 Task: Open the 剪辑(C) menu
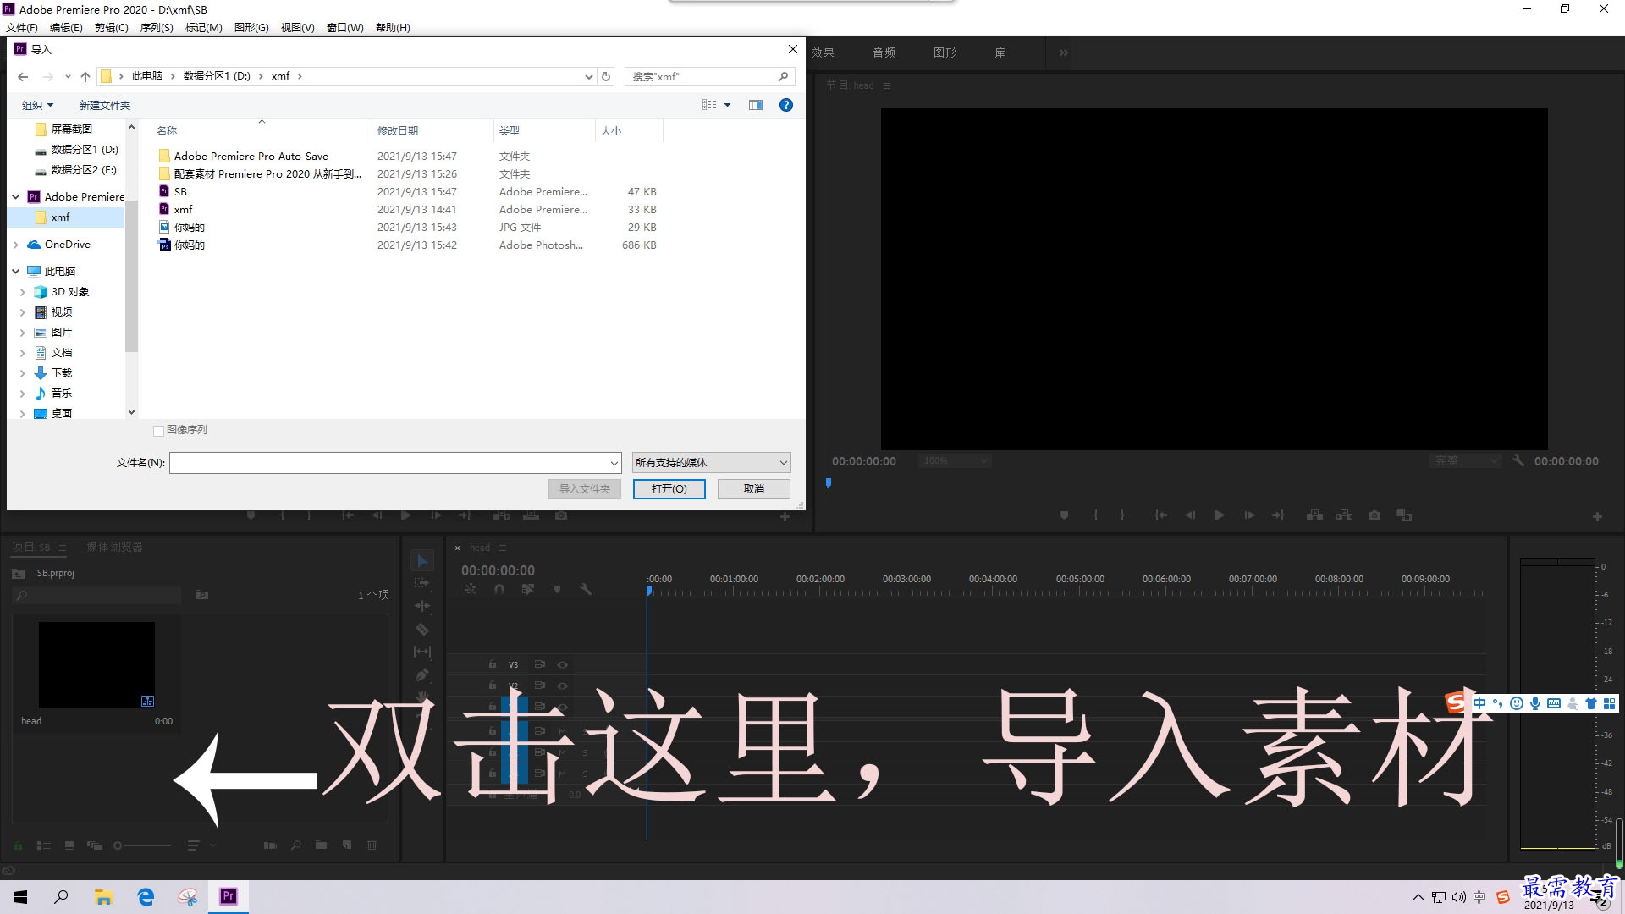click(111, 27)
